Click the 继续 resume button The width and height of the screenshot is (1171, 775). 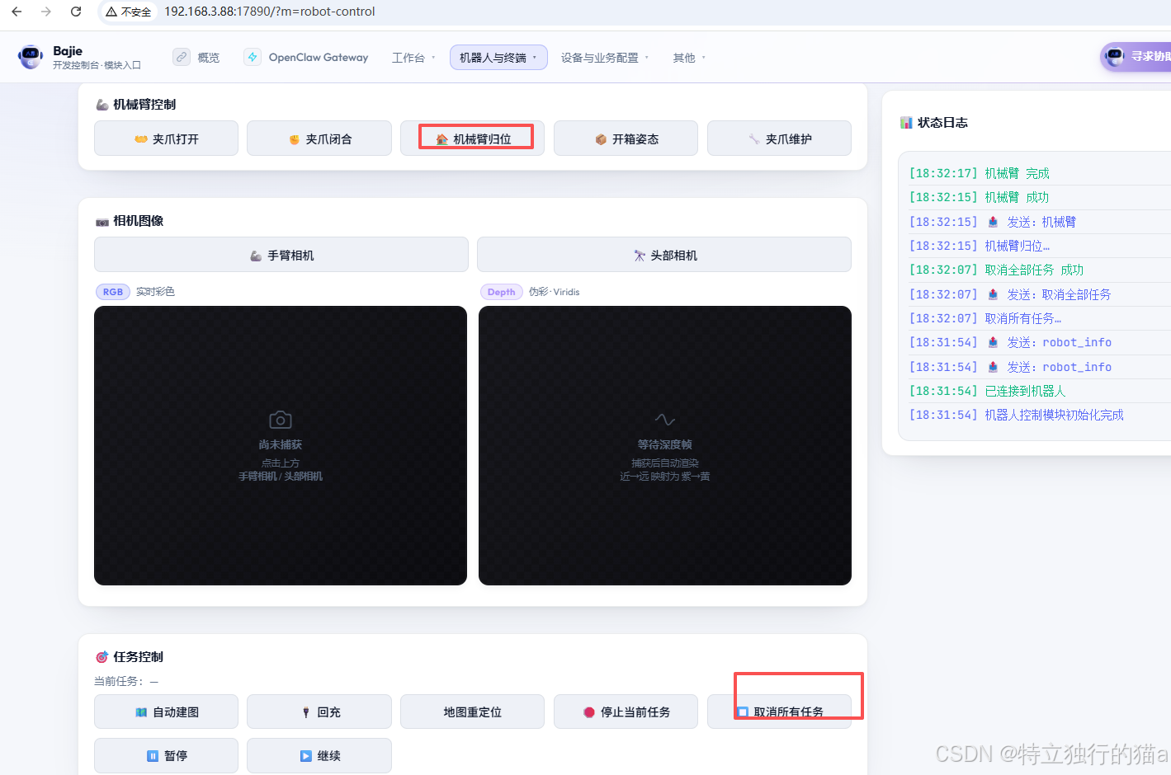[319, 755]
